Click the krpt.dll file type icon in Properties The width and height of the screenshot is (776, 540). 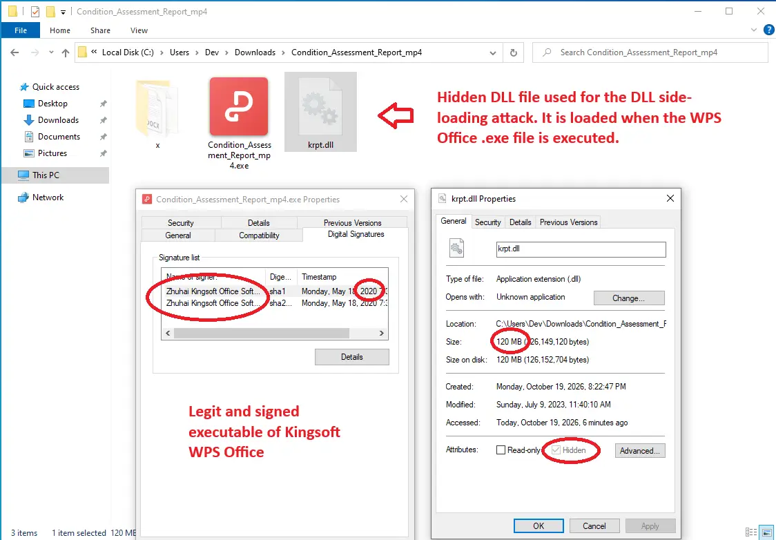pos(456,248)
